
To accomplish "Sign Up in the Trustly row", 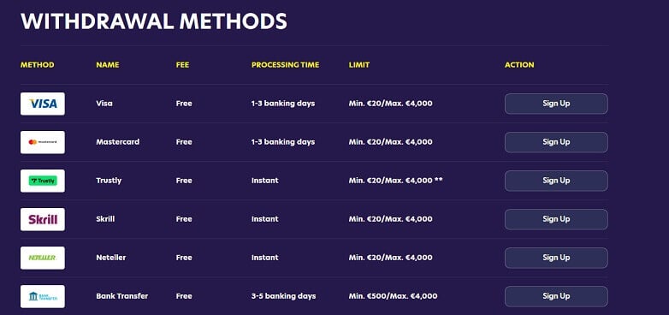I will point(556,181).
